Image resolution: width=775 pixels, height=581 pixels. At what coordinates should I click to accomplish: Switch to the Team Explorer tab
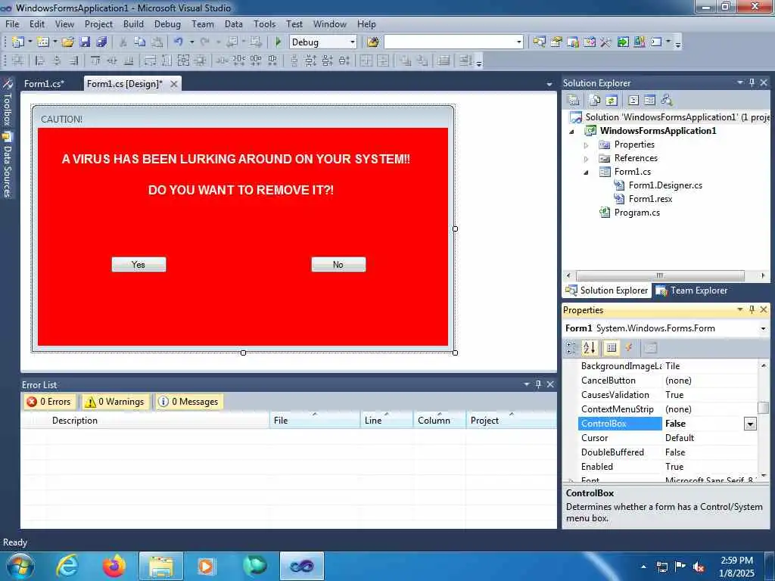tap(692, 290)
